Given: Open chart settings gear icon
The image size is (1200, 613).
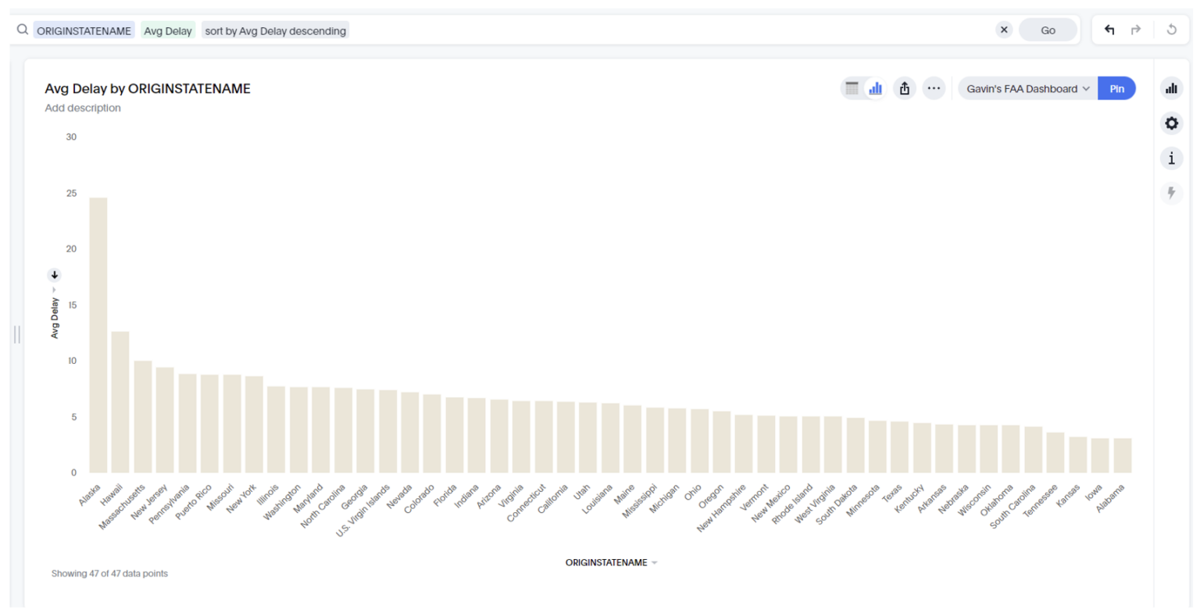Looking at the screenshot, I should (x=1171, y=123).
